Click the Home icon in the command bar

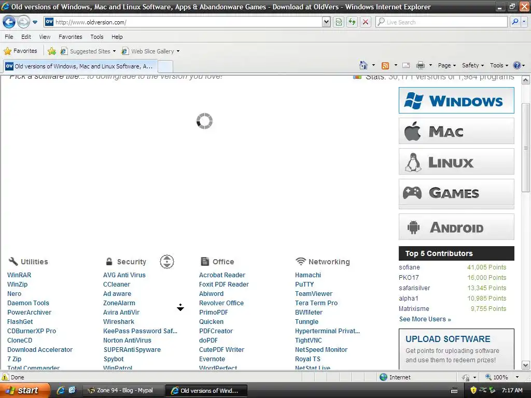point(364,65)
